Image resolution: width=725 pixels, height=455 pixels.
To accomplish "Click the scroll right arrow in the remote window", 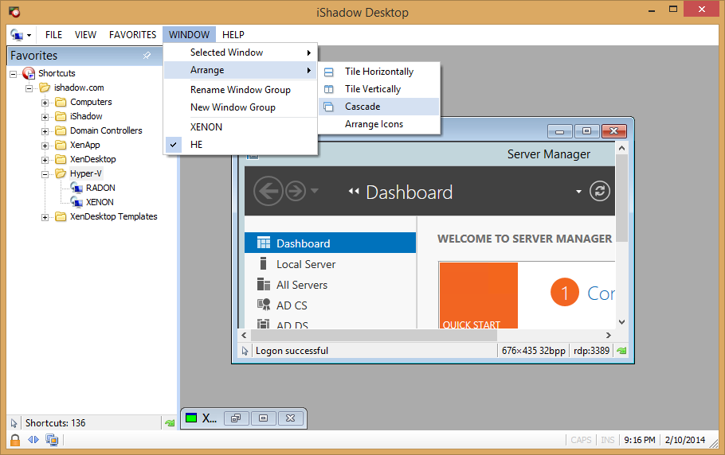I will (609, 336).
